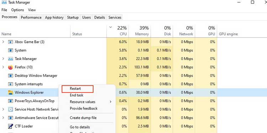Open the View menu

tap(32, 10)
